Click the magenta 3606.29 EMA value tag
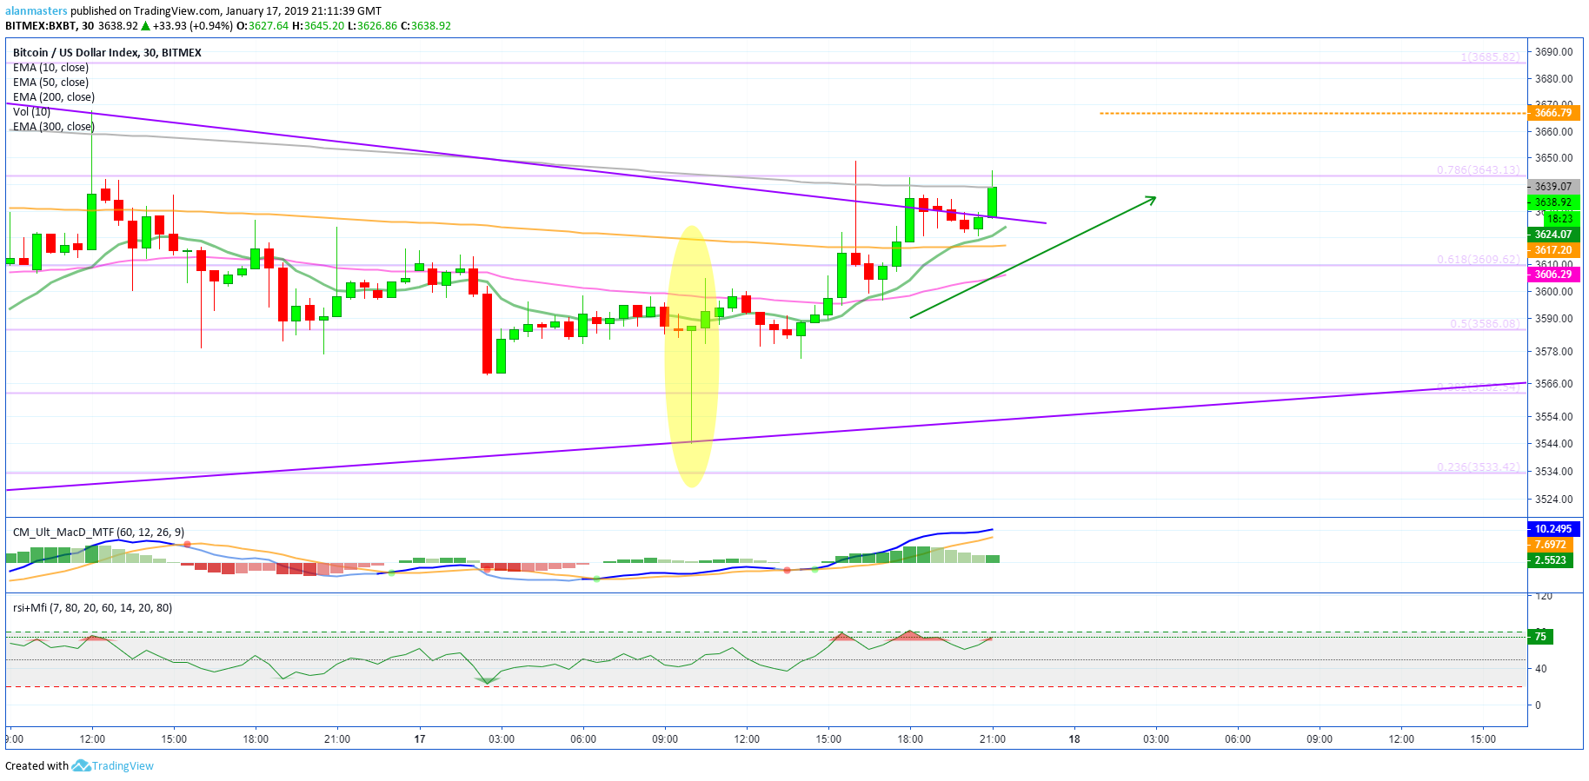 1553,275
